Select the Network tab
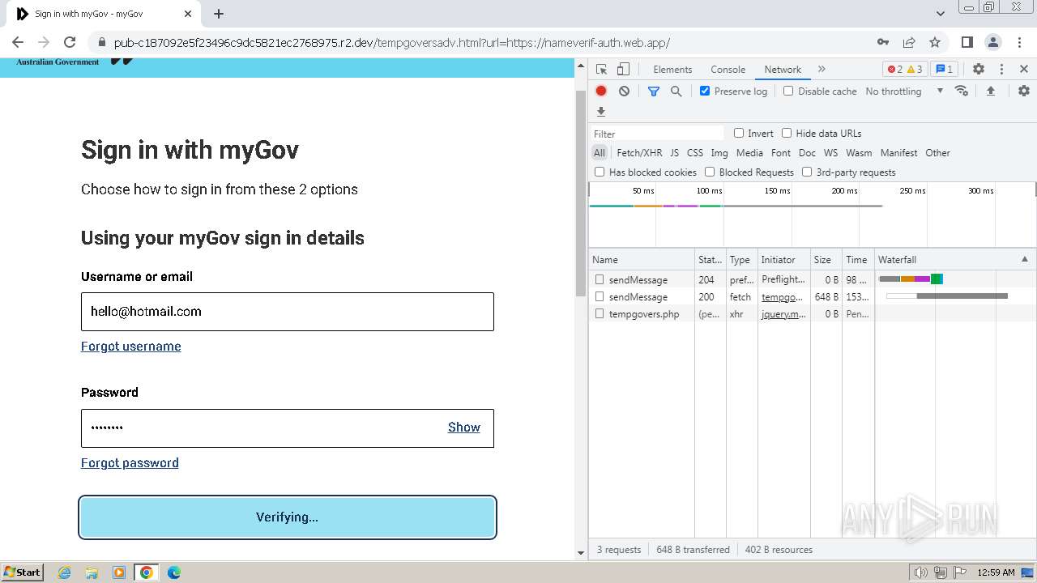The image size is (1037, 583). tap(783, 70)
